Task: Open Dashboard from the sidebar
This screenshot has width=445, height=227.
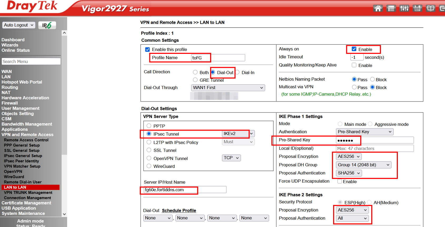Action: click(x=13, y=40)
